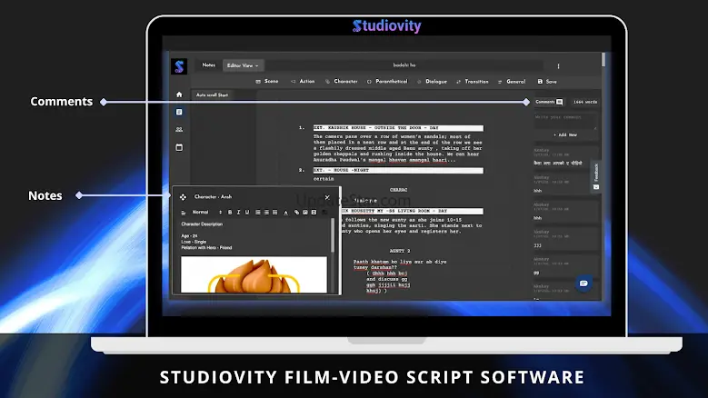Click the 'badahi ho' script title
Viewport: 708px width, 398px height.
pos(404,65)
